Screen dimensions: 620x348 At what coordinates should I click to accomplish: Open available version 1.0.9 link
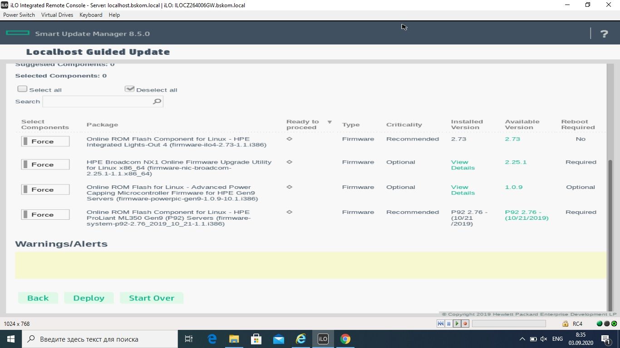pos(514,187)
